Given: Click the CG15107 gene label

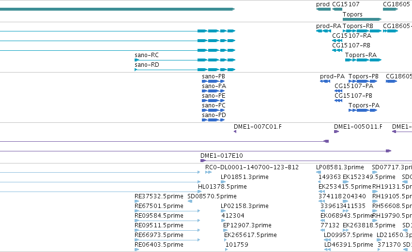Looking at the screenshot, I should click(346, 4).
